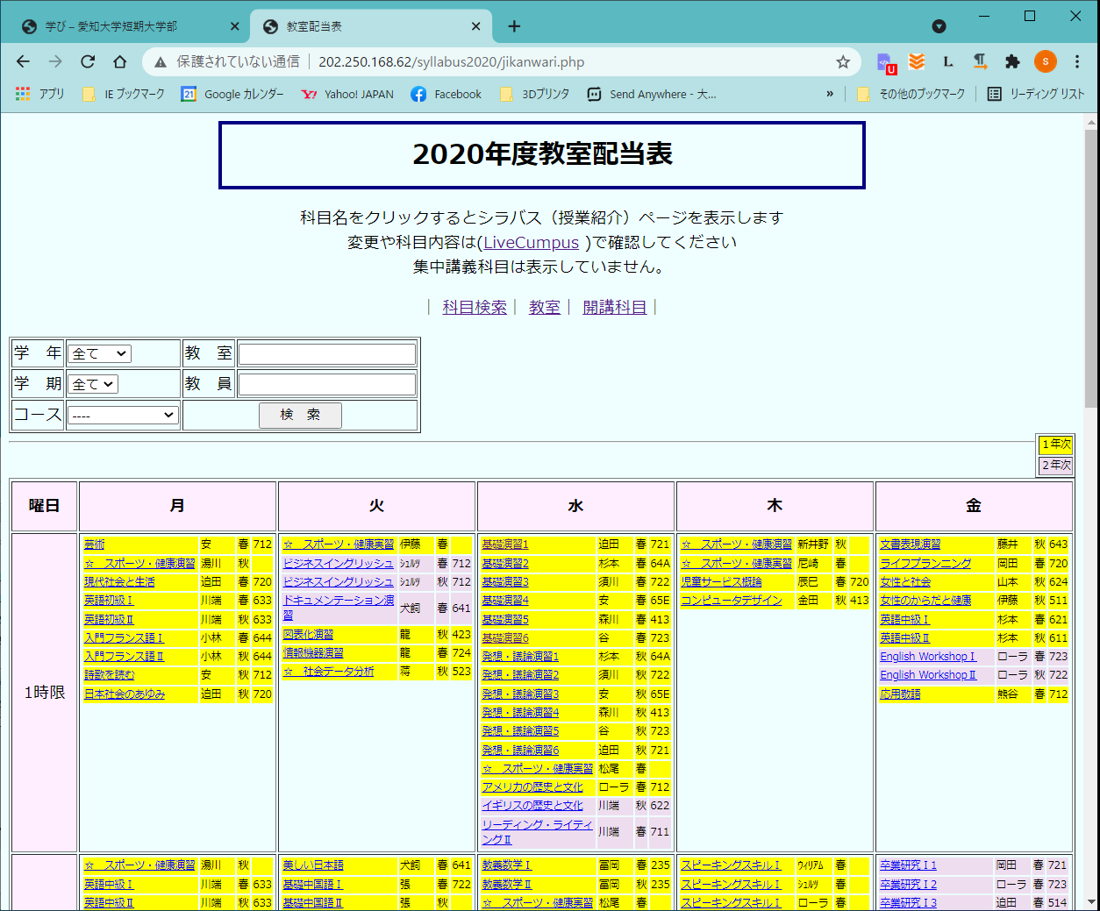The image size is (1100, 911).
Task: Click the 1時限 row label
Action: pos(45,693)
